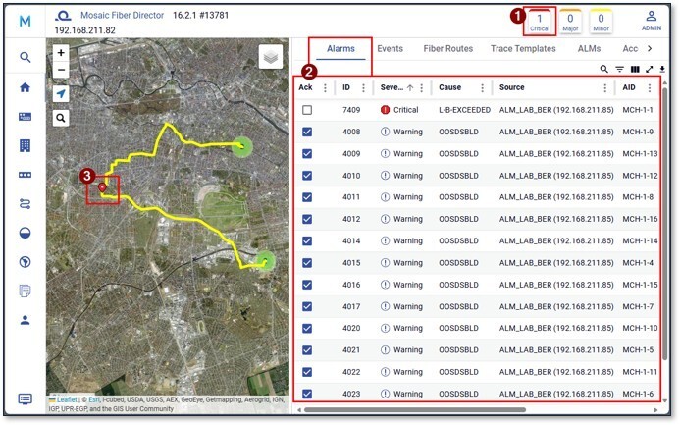Show more tabs with right chevron
This screenshot has width=680, height=425.
pos(650,48)
